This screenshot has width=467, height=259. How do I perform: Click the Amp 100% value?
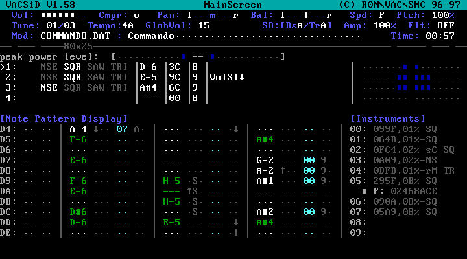[385, 25]
